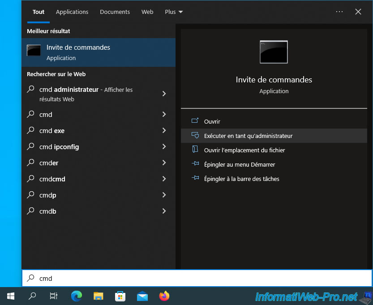Expand the 'cmdp' suggestion chevron

pos(164,195)
